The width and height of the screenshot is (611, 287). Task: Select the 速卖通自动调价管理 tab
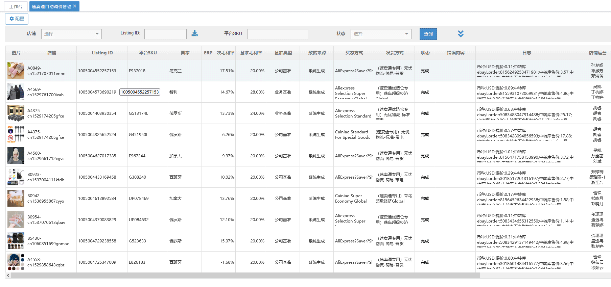click(51, 6)
